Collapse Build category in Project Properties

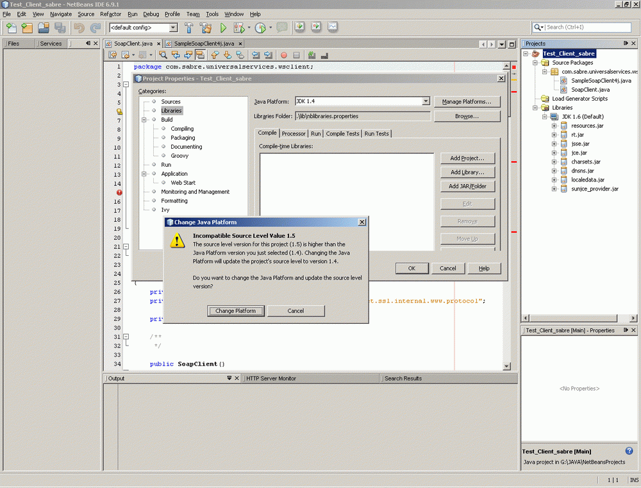[x=144, y=120]
